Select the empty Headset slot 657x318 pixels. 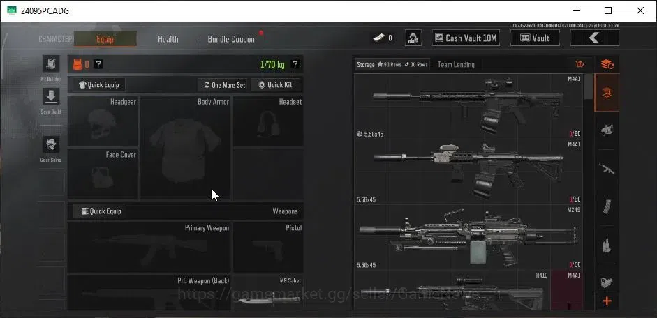click(x=268, y=122)
